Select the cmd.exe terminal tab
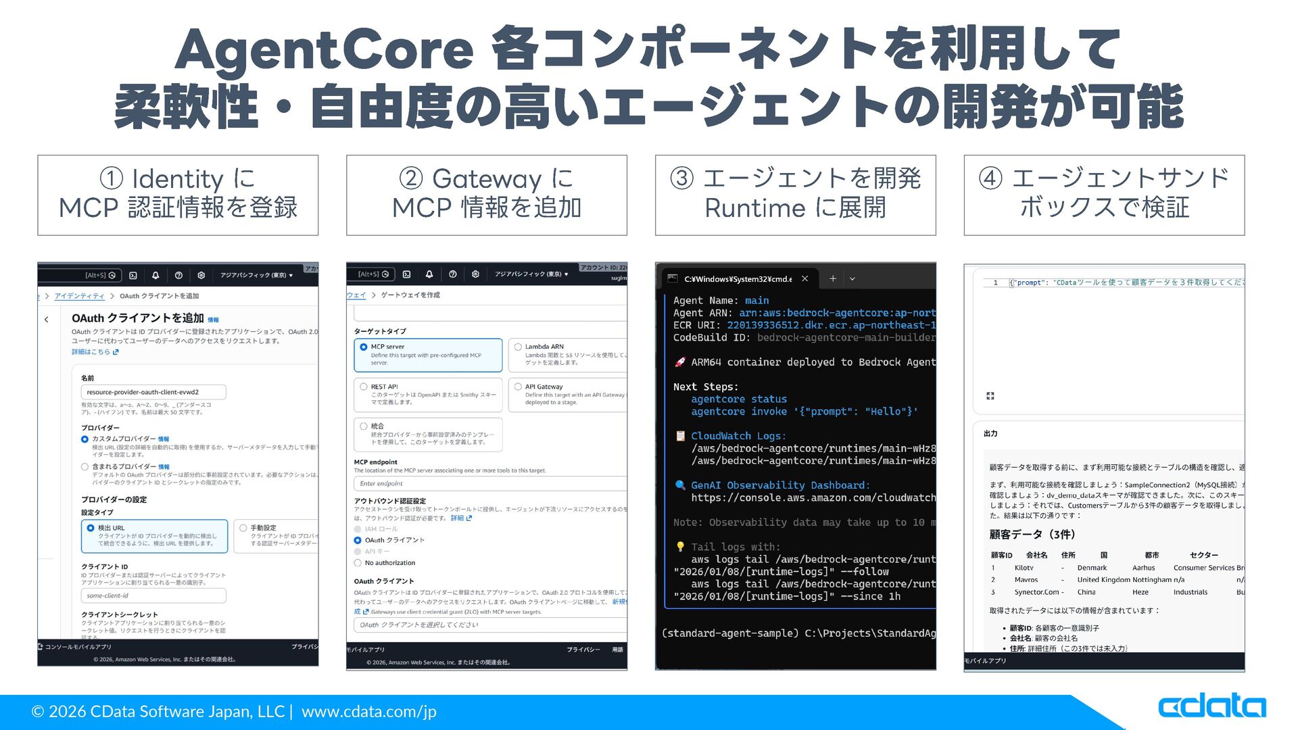This screenshot has height=730, width=1298. pyautogui.click(x=737, y=278)
